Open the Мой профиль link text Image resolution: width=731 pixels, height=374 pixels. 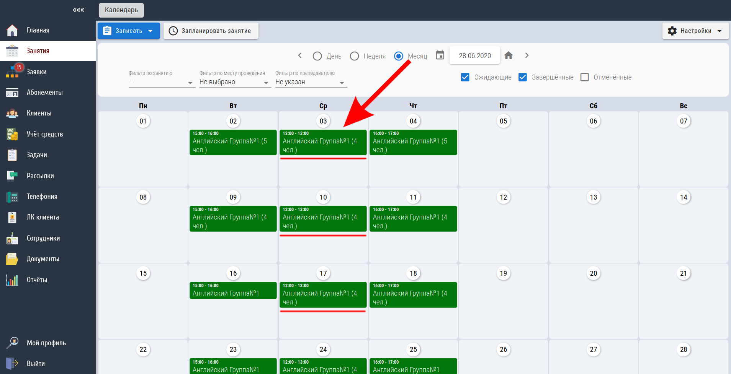[x=46, y=343]
